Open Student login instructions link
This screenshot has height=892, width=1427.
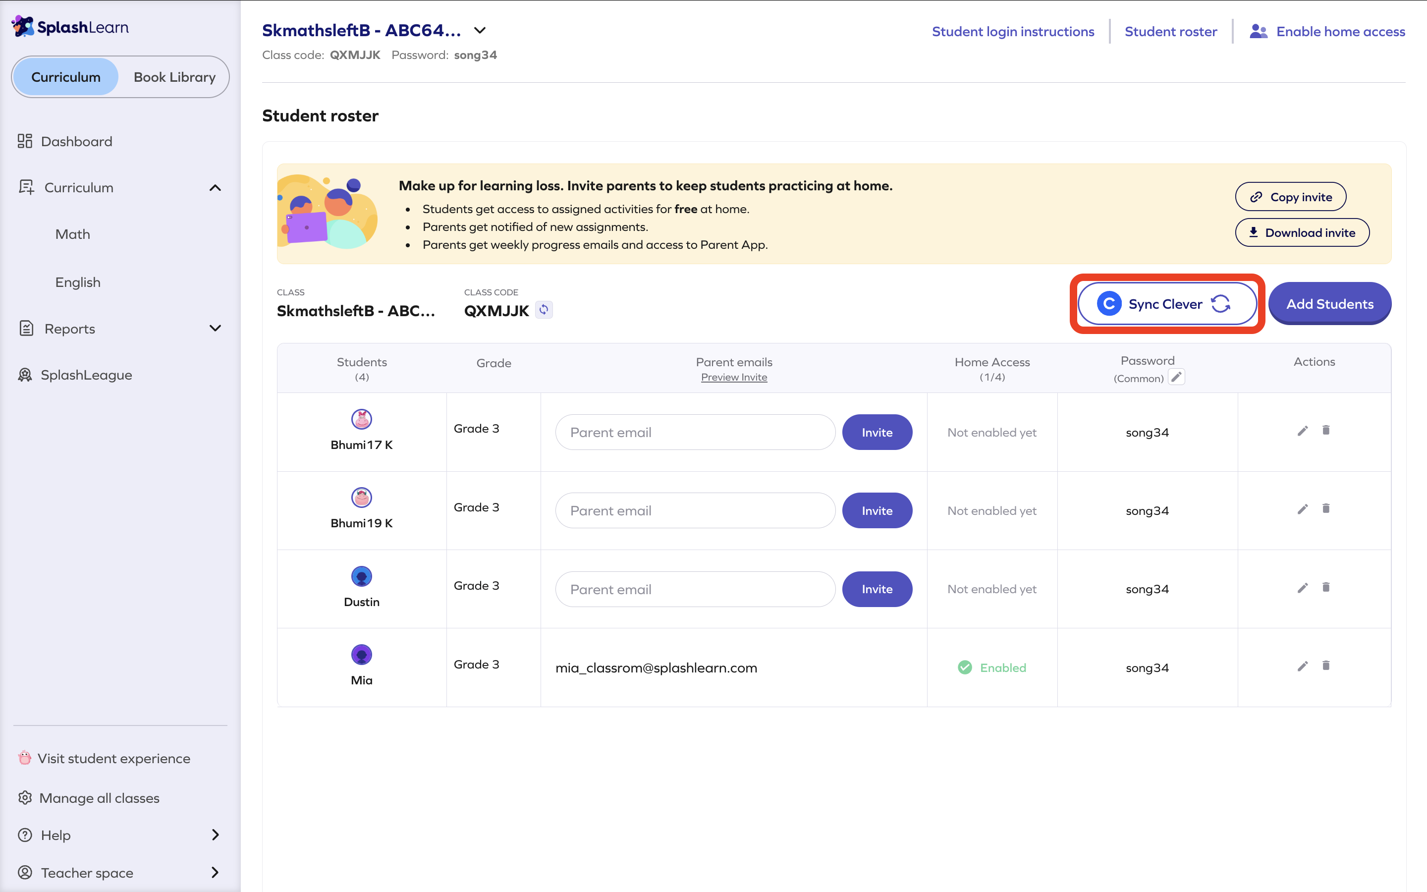click(1013, 31)
